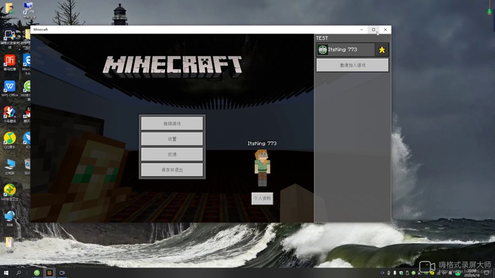Click the 反馈 (Feedback) button

172,155
